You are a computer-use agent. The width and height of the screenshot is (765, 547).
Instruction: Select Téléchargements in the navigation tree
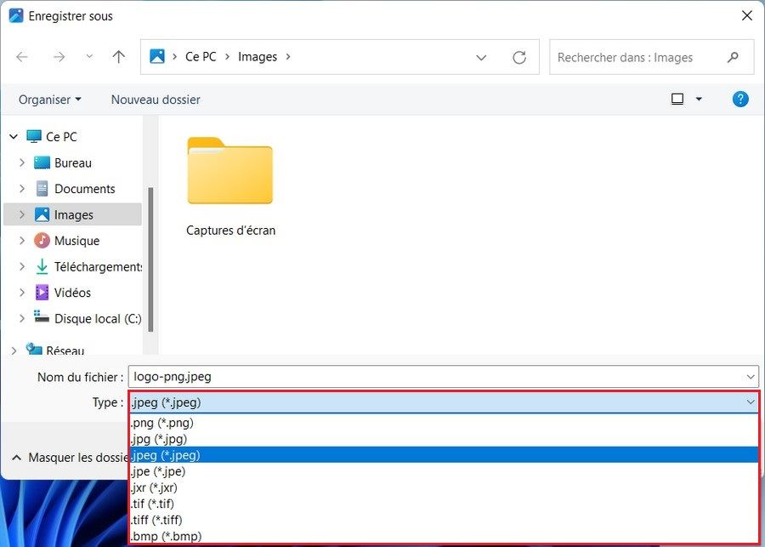coord(98,267)
